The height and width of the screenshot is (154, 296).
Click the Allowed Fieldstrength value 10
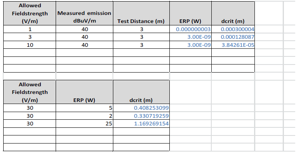click(29, 45)
